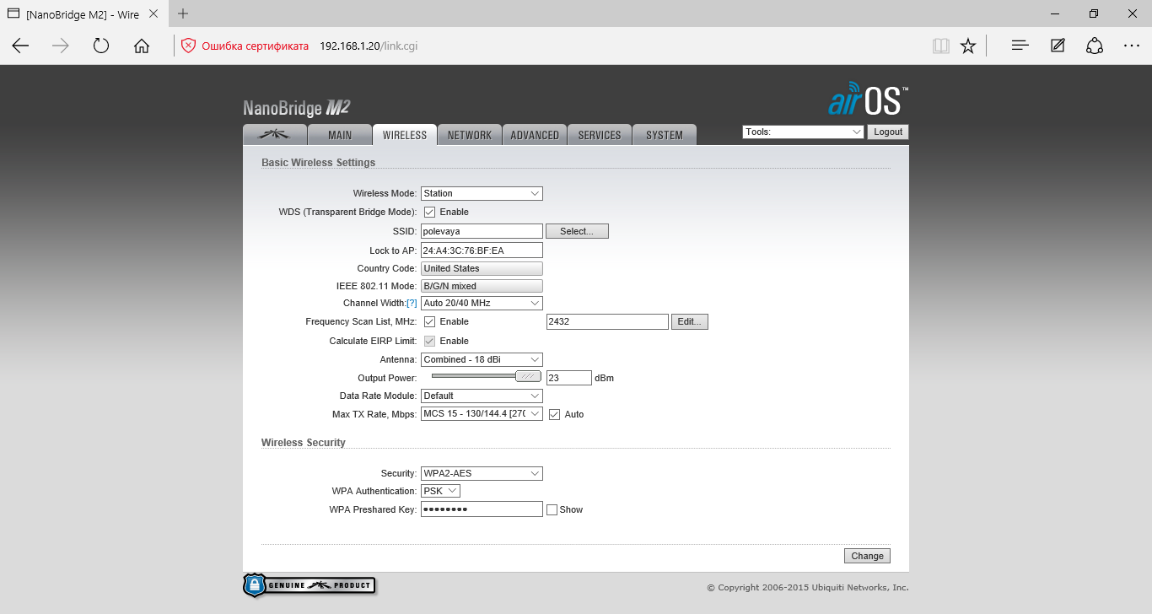1152x614 pixels.
Task: Click the Output Power slider handle
Action: point(528,376)
